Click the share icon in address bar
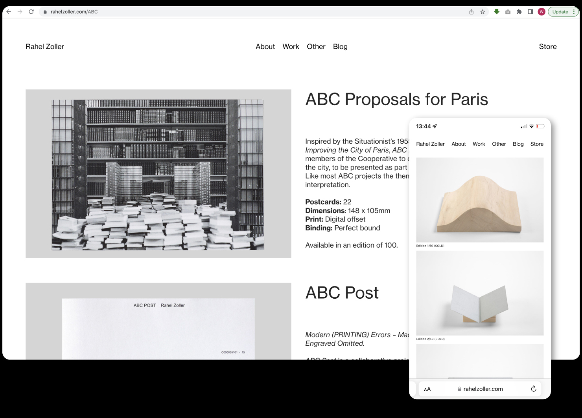Viewport: 582px width, 418px height. point(471,12)
